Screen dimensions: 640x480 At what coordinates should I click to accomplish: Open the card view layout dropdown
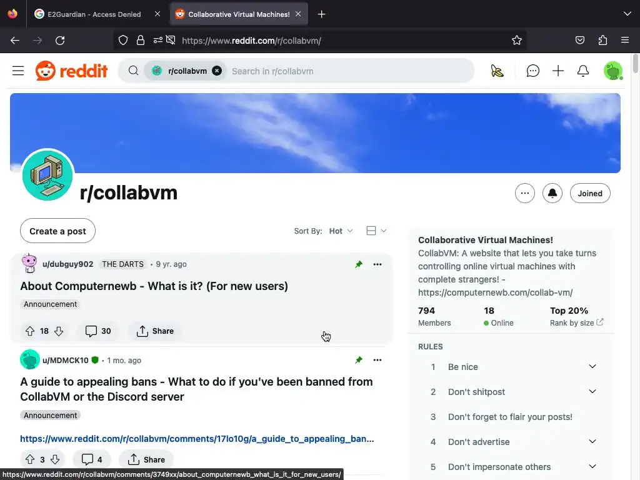(x=376, y=231)
